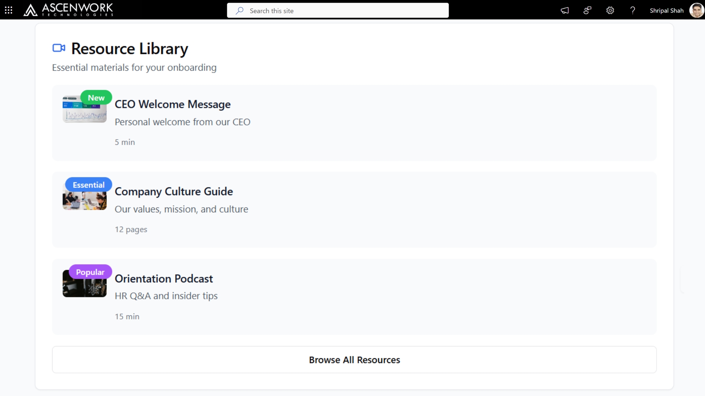Click the search magnifier icon
The height and width of the screenshot is (396, 705).
[239, 11]
